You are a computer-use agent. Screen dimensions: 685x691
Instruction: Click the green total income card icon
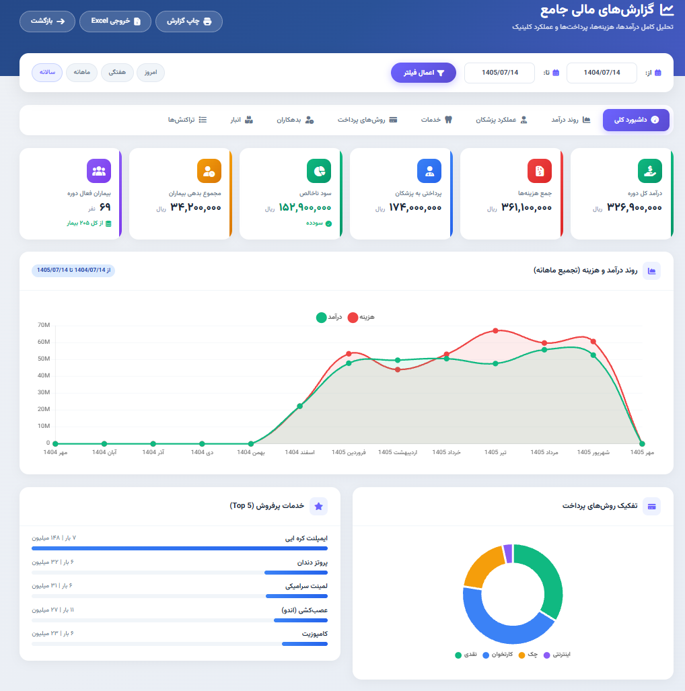pos(650,171)
